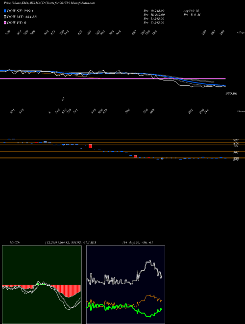Image resolution: width=245 pixels, height=324 pixels.
Task: Click the 301 price level label
Action: click(236, 153)
